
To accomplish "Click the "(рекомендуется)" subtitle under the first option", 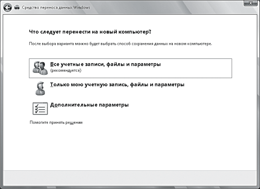I will click(x=66, y=70).
